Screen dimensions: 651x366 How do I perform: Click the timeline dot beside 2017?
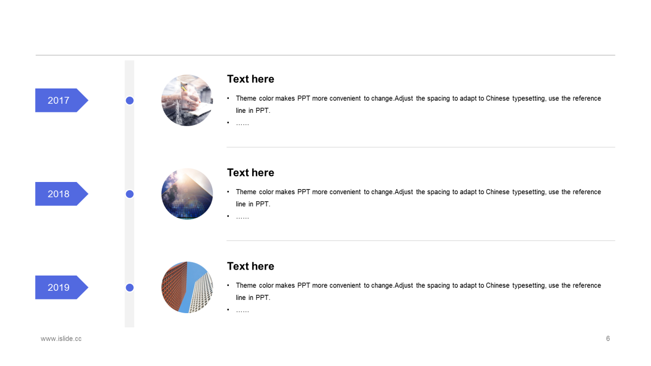click(130, 101)
